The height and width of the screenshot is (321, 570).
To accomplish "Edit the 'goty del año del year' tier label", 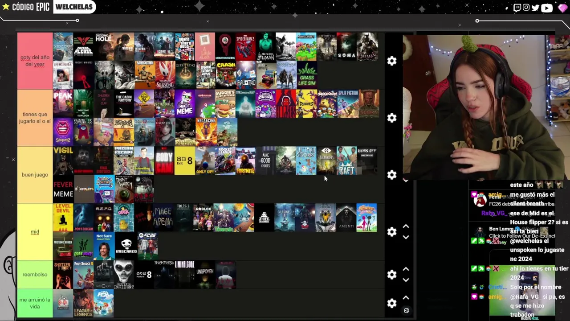I will tap(35, 61).
